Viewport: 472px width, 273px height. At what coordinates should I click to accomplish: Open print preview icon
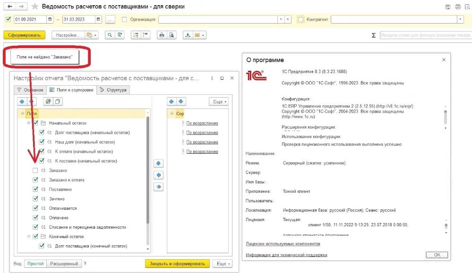172,35
